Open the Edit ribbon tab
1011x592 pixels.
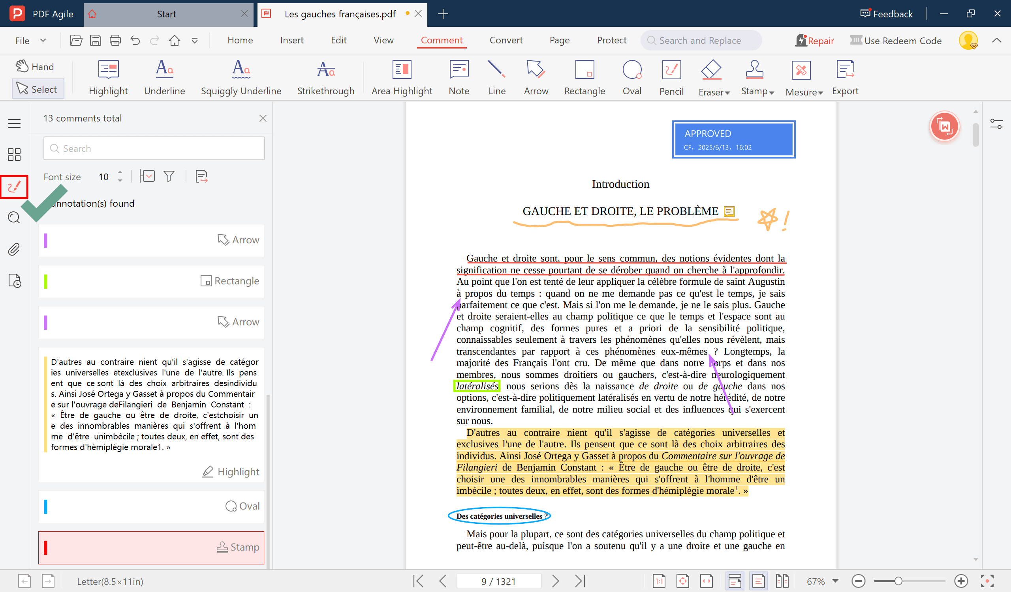338,41
